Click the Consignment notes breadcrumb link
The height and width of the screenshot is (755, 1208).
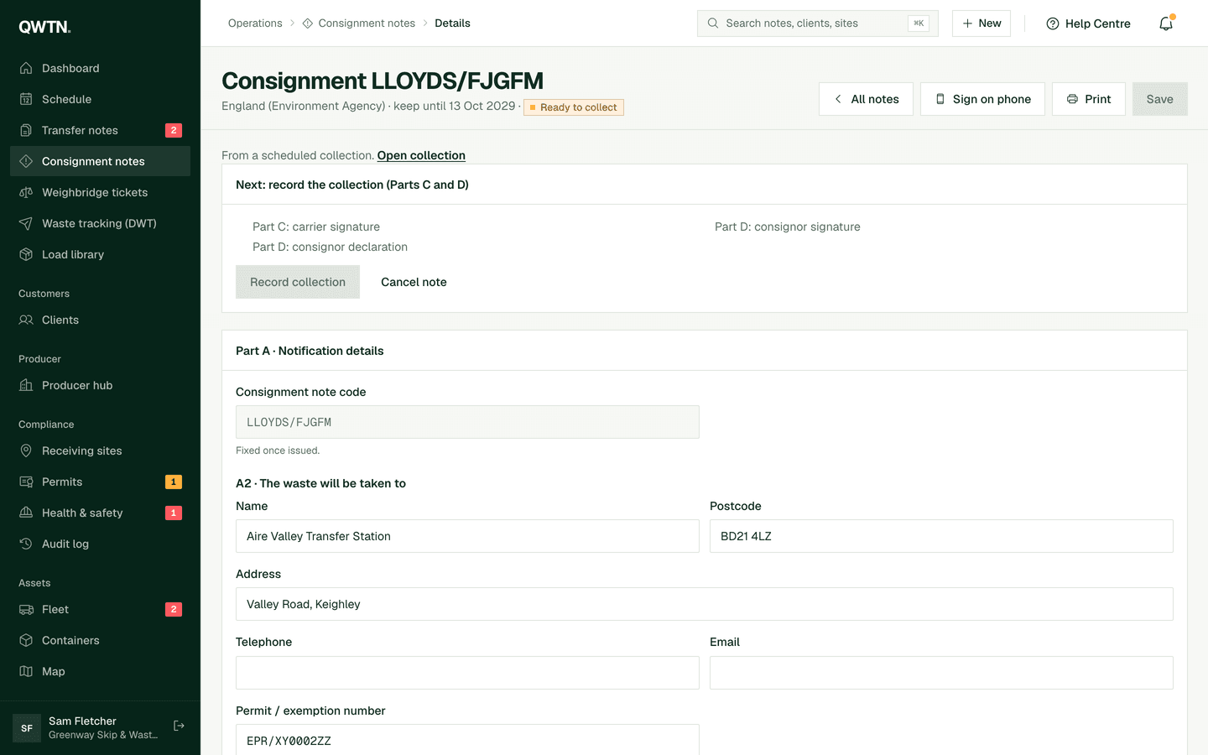[367, 23]
